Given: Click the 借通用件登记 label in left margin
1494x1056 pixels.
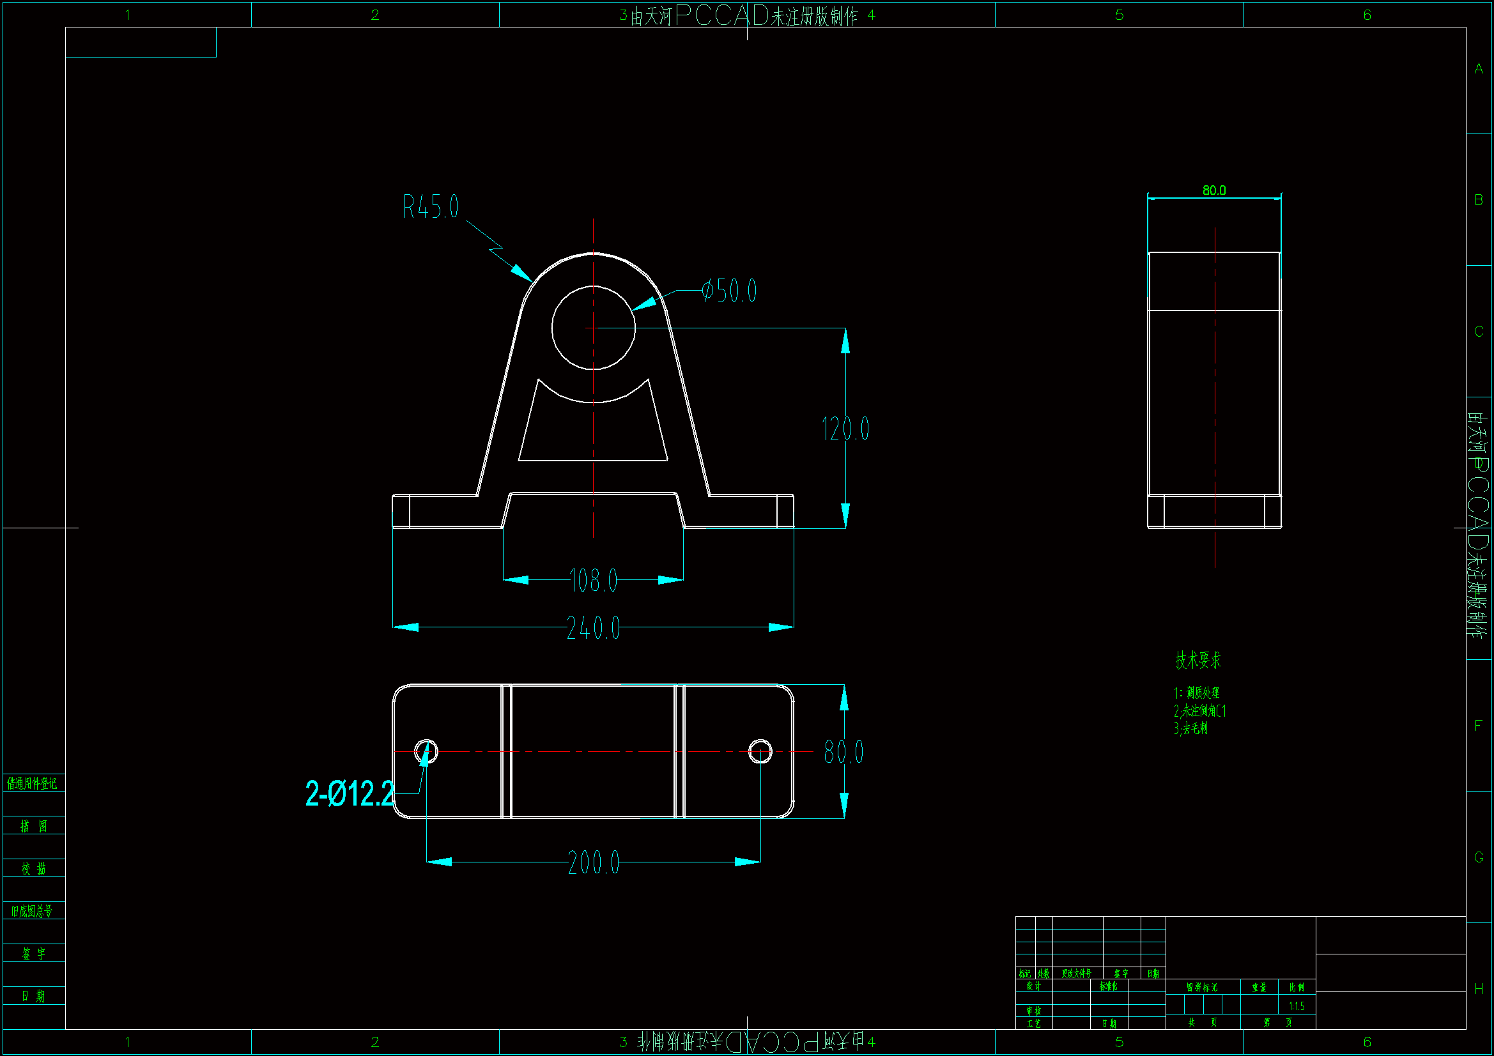Looking at the screenshot, I should tap(33, 783).
